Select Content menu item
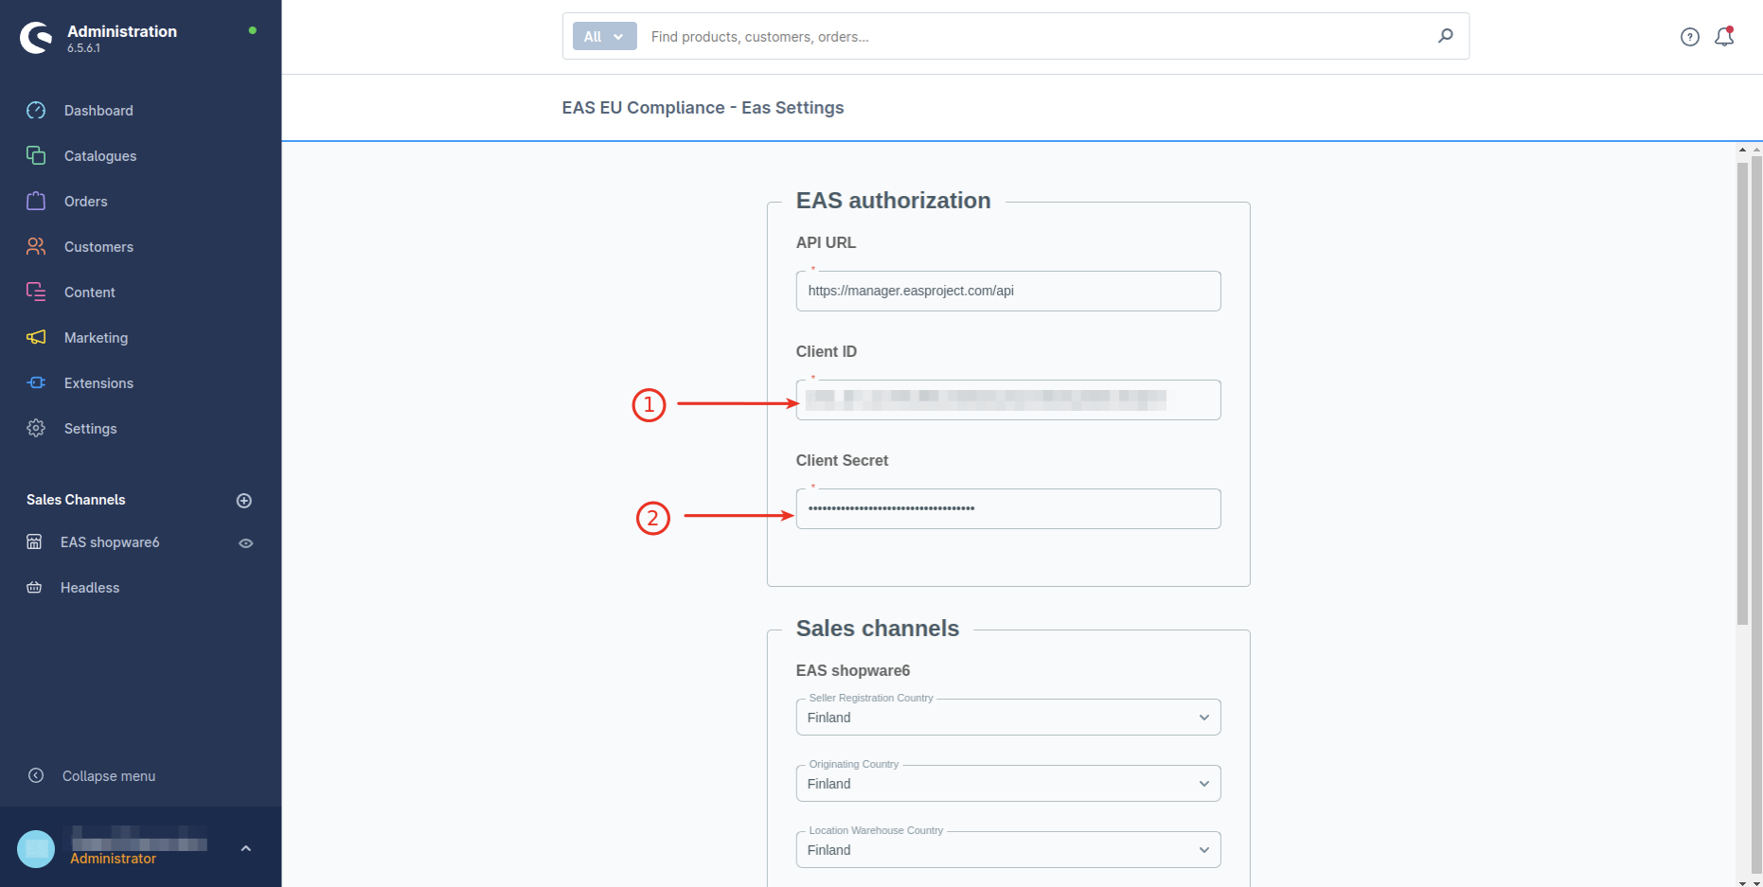The width and height of the screenshot is (1763, 887). [x=89, y=293]
